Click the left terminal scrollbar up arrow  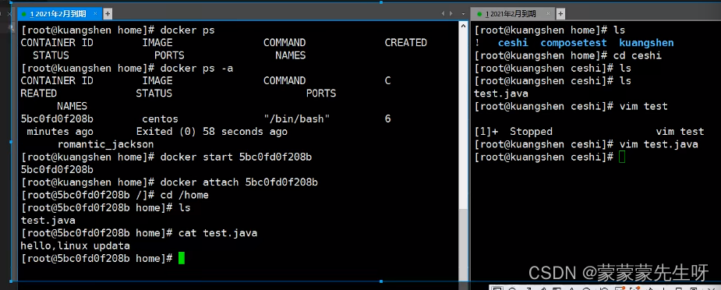[x=463, y=27]
